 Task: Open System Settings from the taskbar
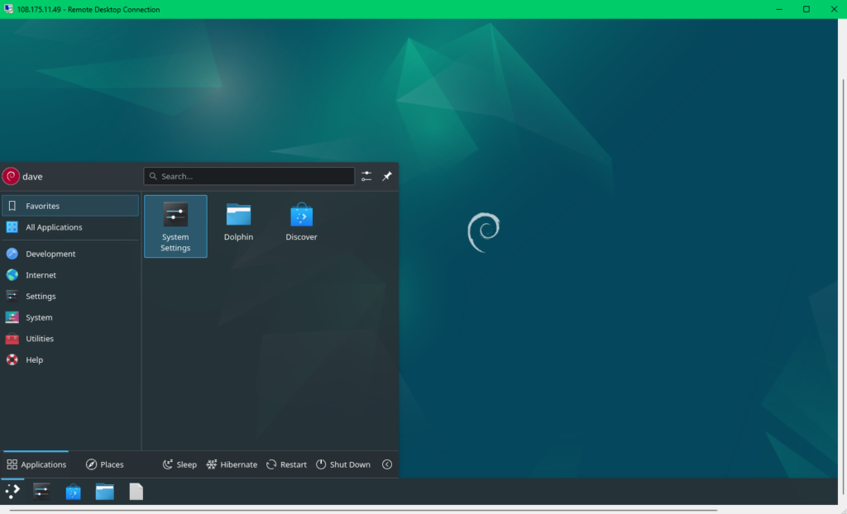pyautogui.click(x=41, y=492)
